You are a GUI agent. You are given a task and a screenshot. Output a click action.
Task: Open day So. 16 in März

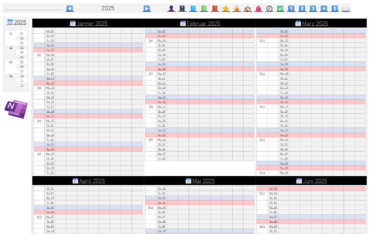pyautogui.click(x=284, y=102)
